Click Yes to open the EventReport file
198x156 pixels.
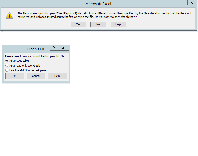[x=78, y=24]
